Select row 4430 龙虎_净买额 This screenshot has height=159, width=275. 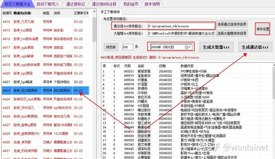coord(45,142)
